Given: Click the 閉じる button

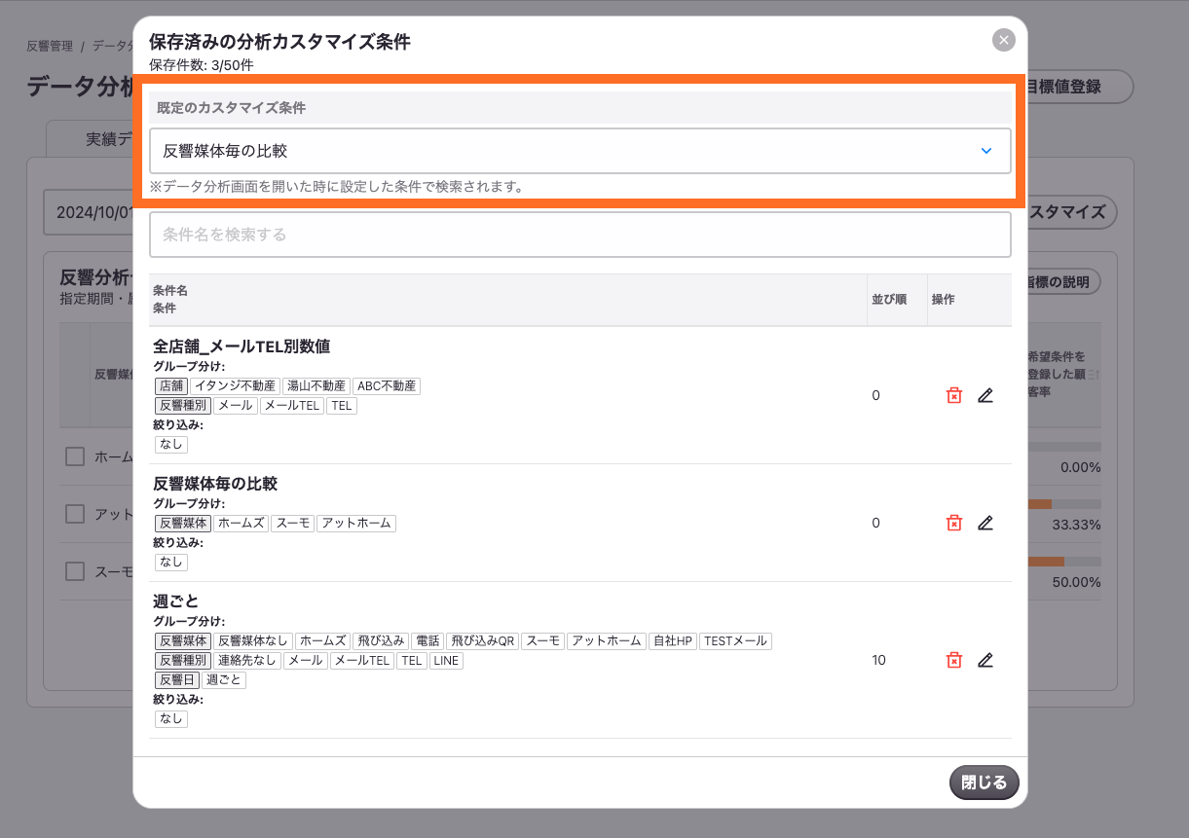Looking at the screenshot, I should (x=984, y=783).
